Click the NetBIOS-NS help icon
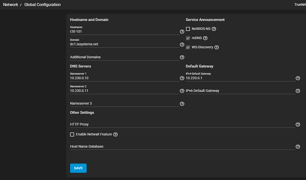This screenshot has height=180, width=306. [x=214, y=29]
